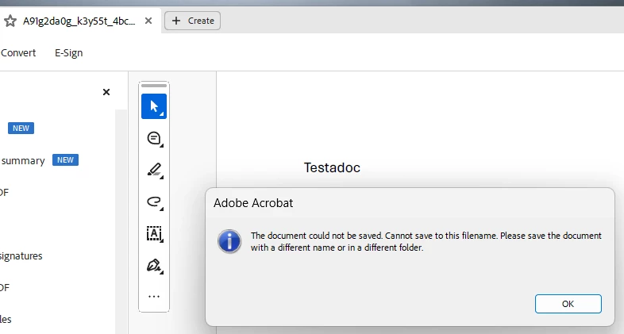Select the arrow selection tool
The height and width of the screenshot is (334, 624).
[x=154, y=106]
